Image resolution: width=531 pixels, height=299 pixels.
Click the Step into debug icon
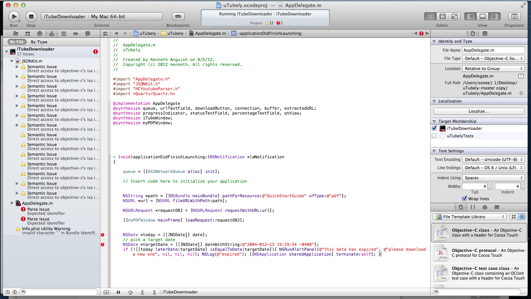pyautogui.click(x=142, y=292)
